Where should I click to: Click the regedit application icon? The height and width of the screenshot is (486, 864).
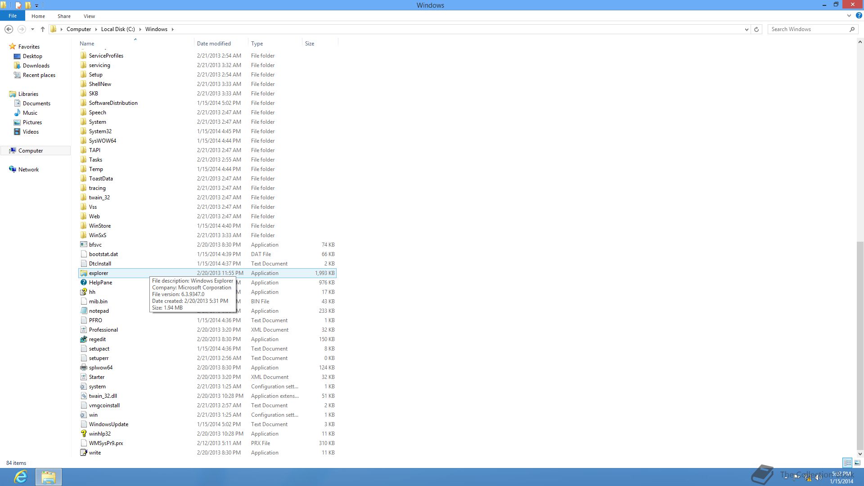84,339
